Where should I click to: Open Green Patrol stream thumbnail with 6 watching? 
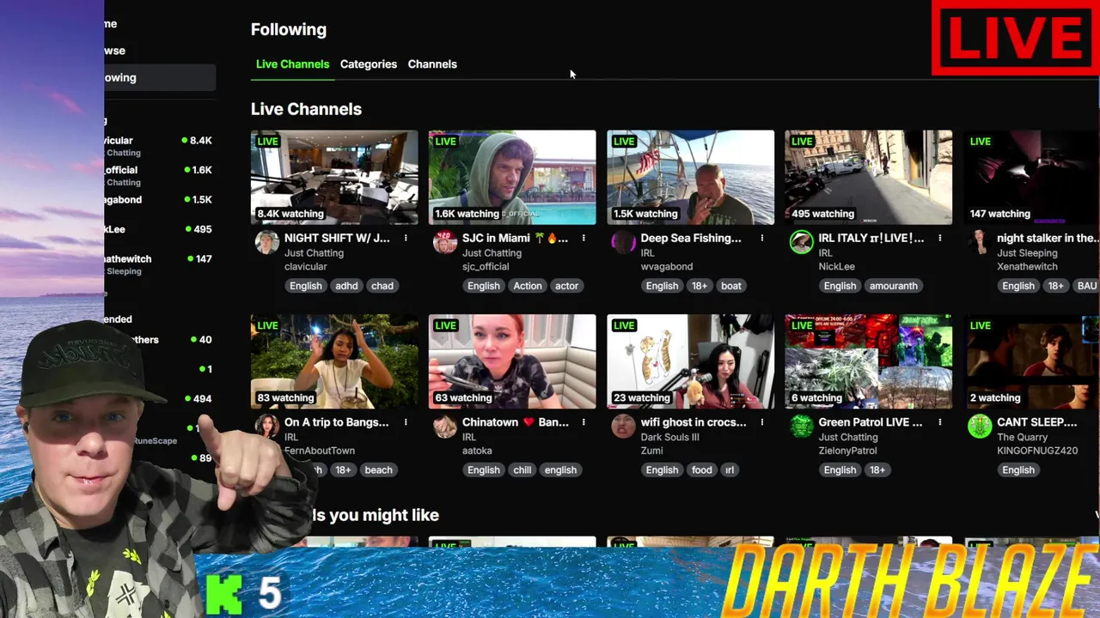pyautogui.click(x=868, y=361)
